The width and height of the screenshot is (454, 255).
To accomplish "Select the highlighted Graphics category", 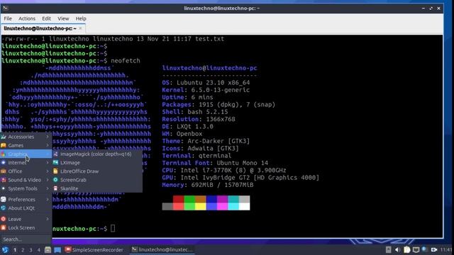I will [x=26, y=154].
